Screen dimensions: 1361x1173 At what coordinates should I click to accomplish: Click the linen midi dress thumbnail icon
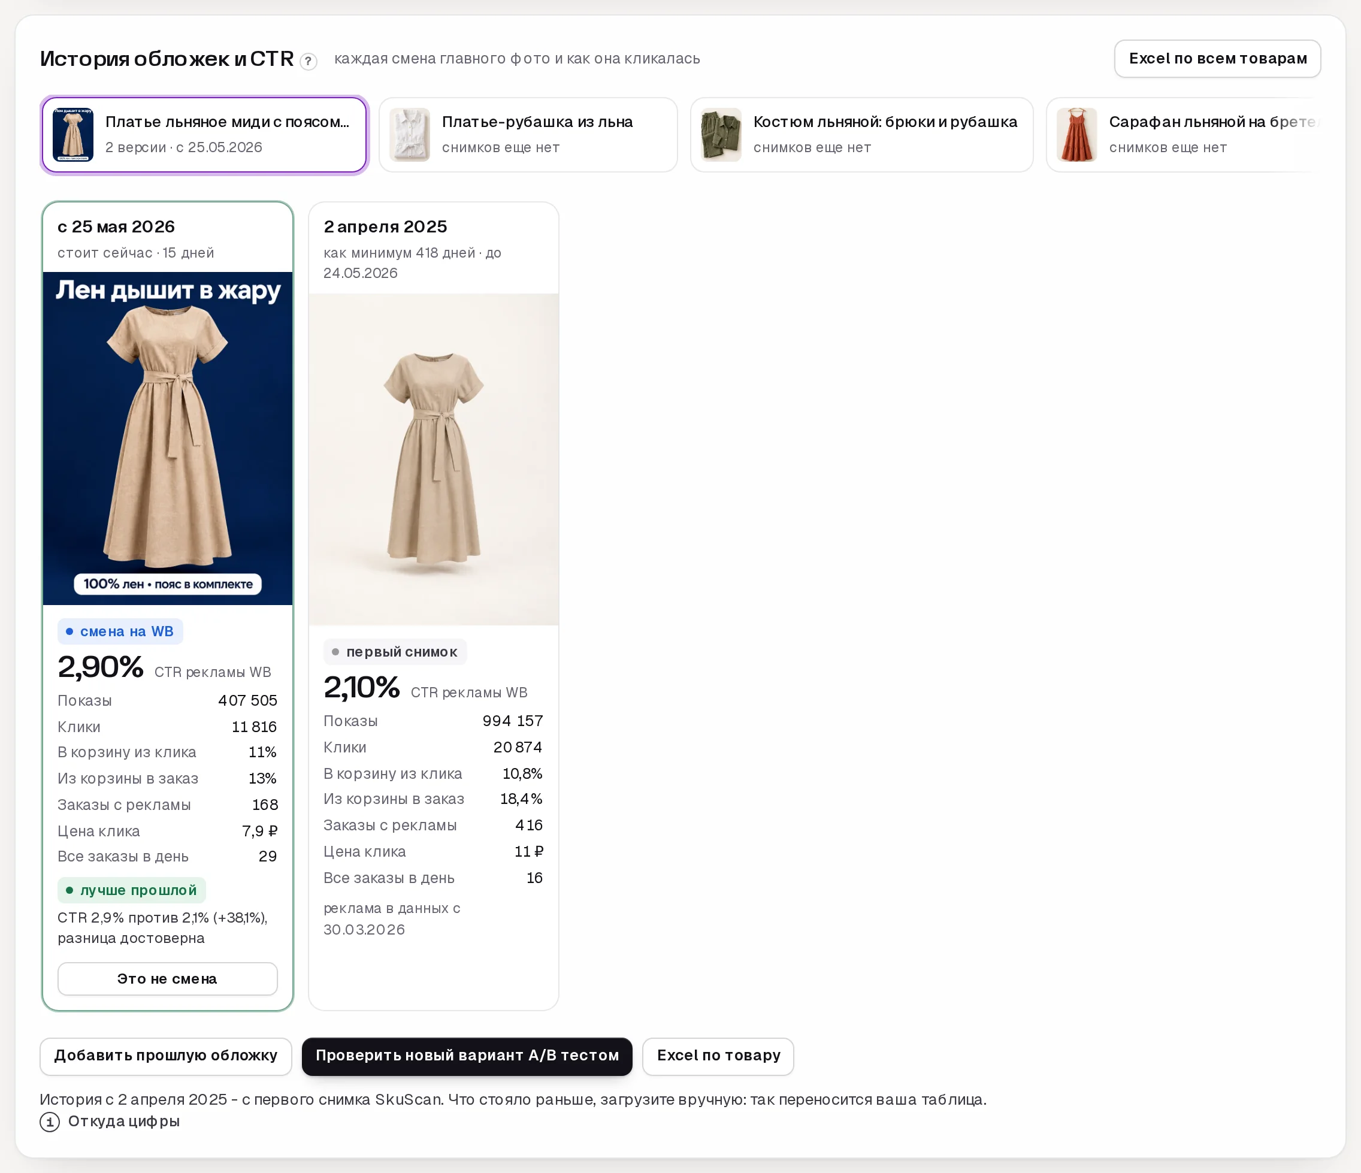(x=73, y=135)
